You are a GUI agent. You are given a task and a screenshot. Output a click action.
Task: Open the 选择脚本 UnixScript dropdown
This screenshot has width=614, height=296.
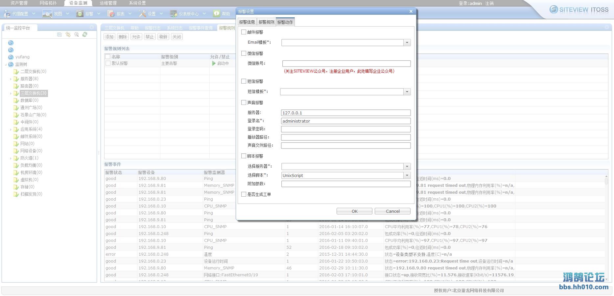tap(407, 175)
